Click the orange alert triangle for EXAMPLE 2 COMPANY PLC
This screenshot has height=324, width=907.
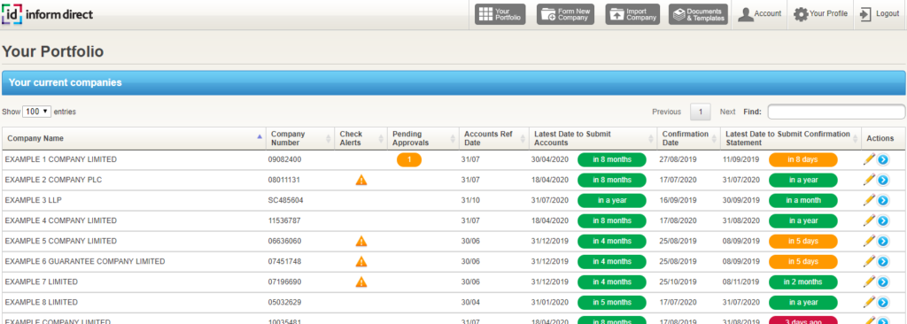[361, 180]
